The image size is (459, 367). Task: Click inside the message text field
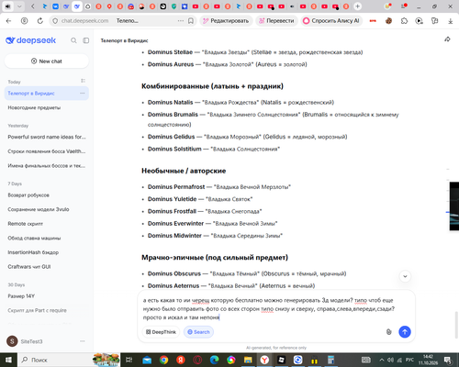point(269,309)
